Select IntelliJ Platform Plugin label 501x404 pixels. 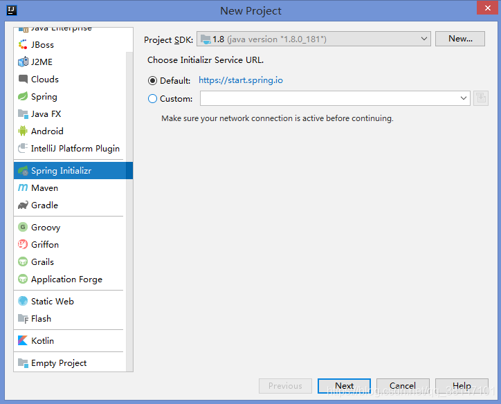(75, 149)
